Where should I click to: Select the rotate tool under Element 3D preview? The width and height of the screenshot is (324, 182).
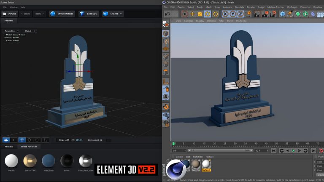30,140
